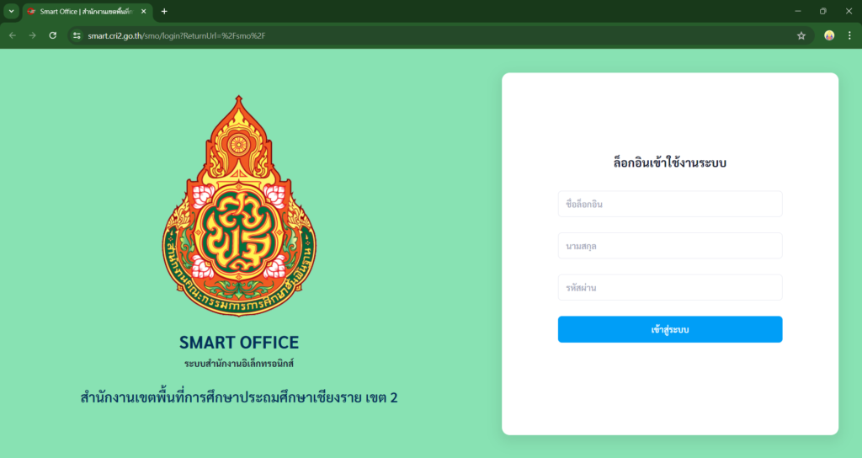Bookmark this page with the star icon
This screenshot has height=458, width=862.
pos(801,35)
